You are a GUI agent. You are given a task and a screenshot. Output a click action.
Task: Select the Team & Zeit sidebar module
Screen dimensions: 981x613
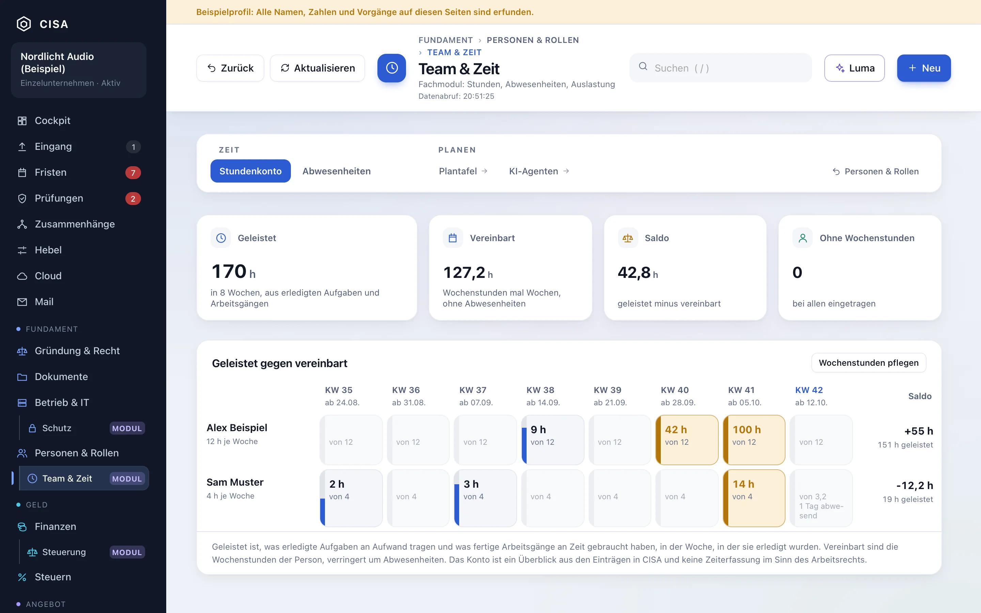point(84,478)
